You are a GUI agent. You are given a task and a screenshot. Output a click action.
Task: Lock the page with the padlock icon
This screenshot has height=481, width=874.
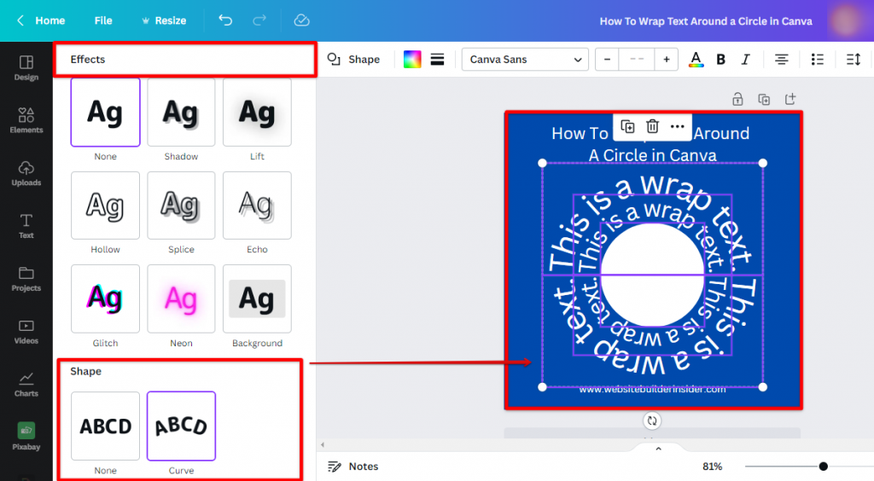[x=737, y=99]
